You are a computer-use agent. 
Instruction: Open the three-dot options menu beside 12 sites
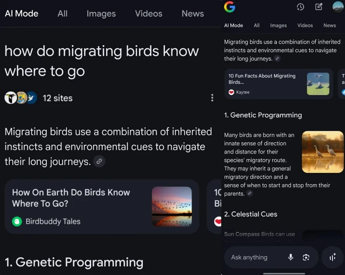pos(212,98)
